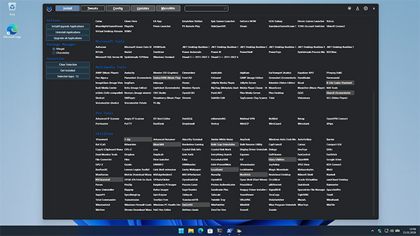This screenshot has height=236, width=420.
Task: Launch Edge from the taskbar
Action: (x=201, y=230)
